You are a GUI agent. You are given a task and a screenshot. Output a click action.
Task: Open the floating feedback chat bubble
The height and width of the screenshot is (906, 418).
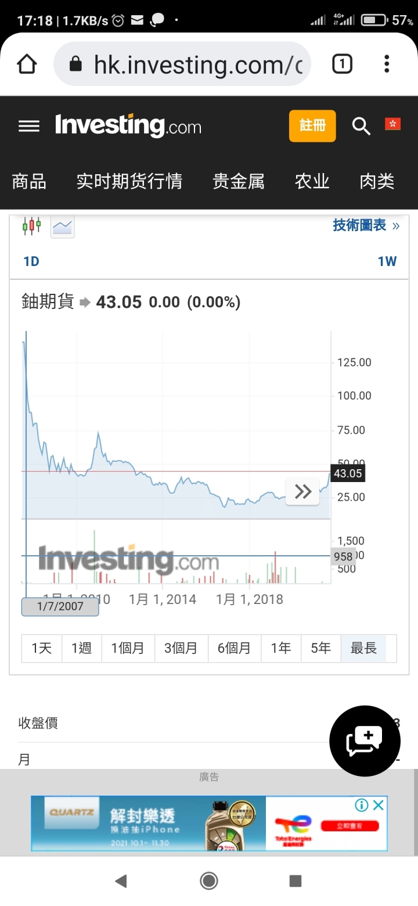365,741
